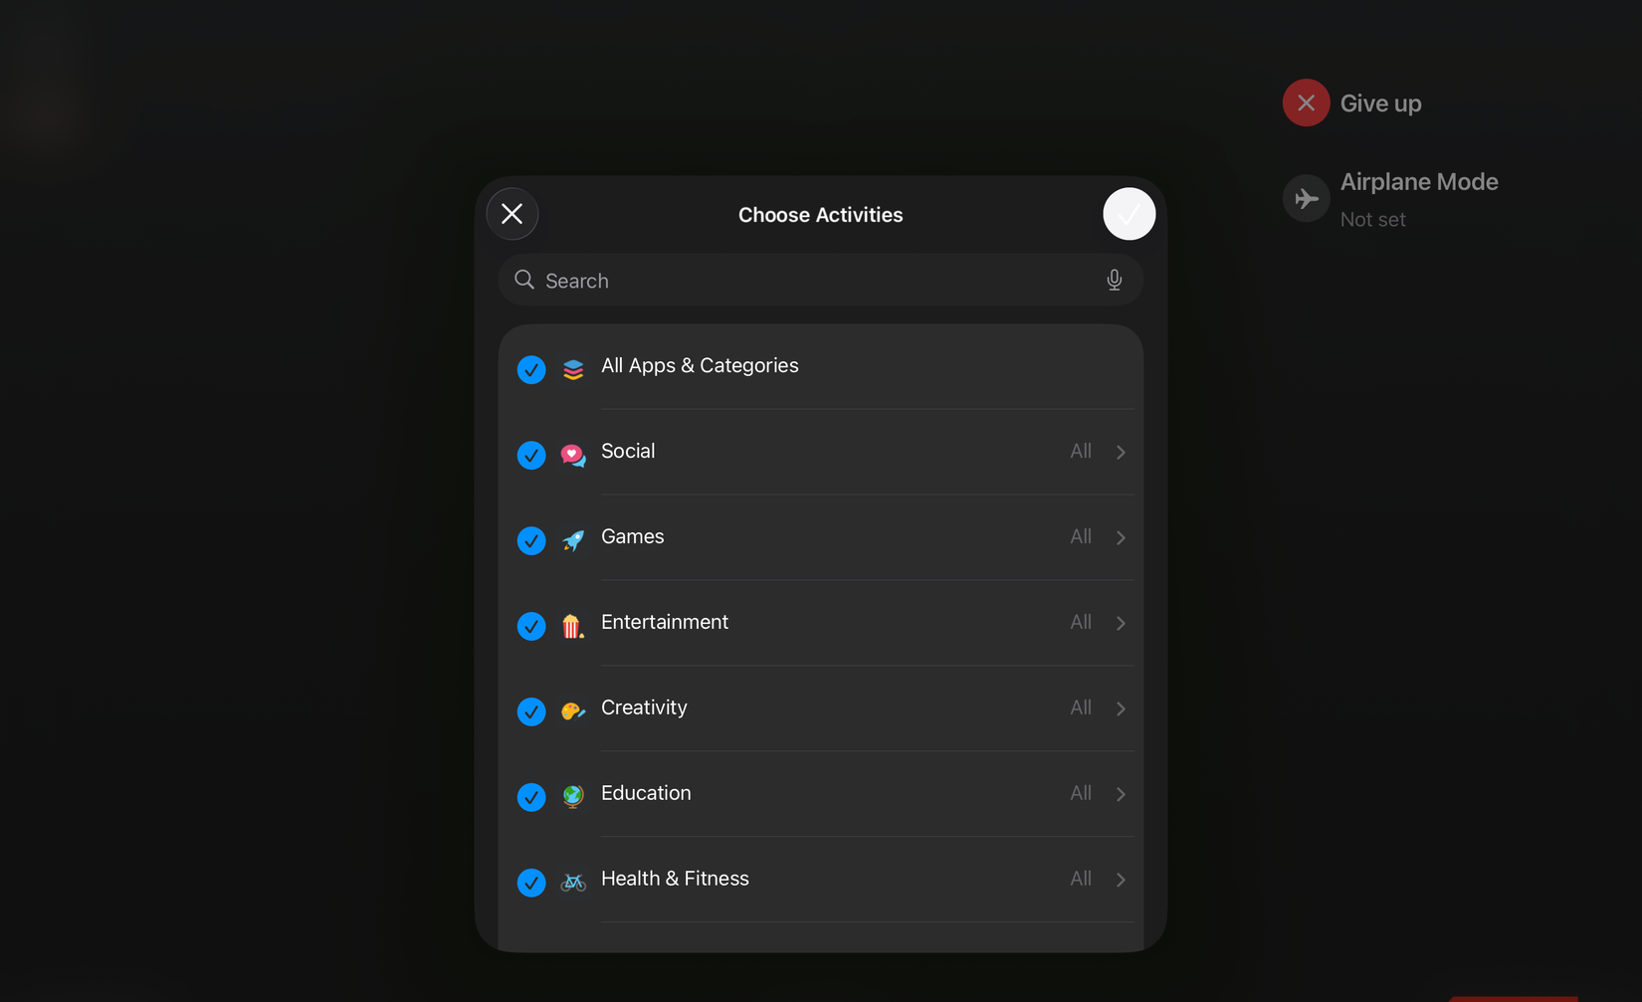This screenshot has height=1002, width=1642.
Task: Confirm selection with the checkmark button
Action: point(1129,213)
